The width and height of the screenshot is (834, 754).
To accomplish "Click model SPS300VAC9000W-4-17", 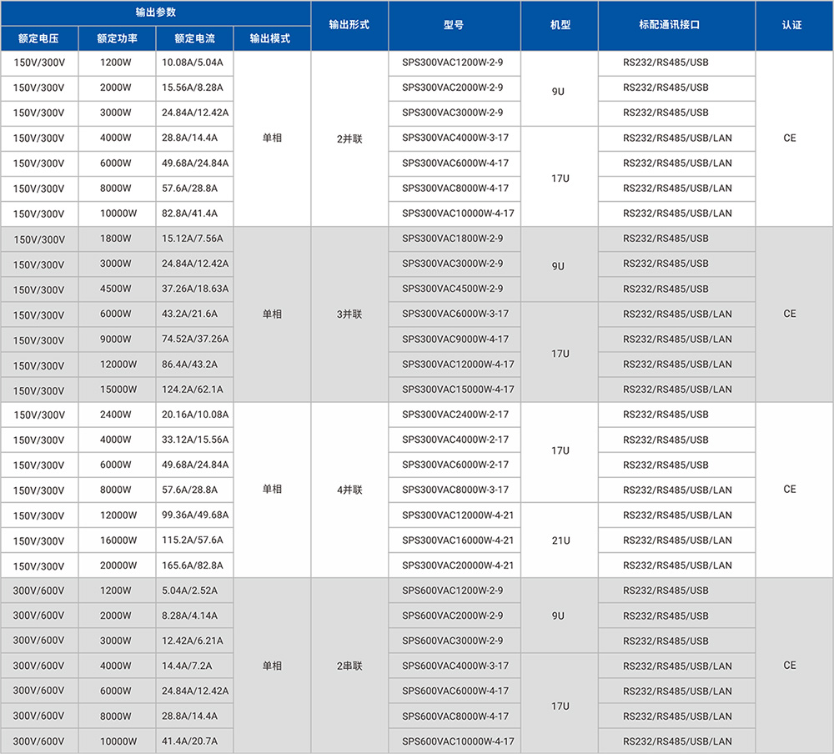I will (455, 339).
